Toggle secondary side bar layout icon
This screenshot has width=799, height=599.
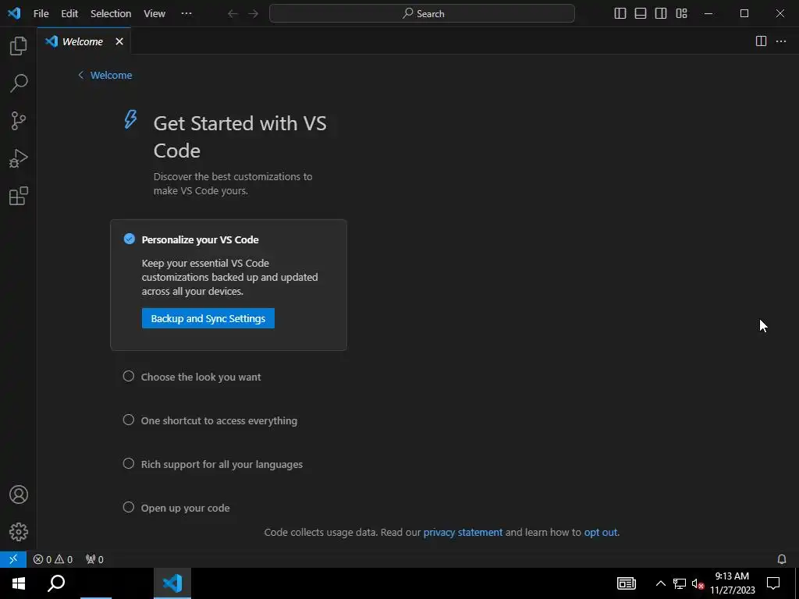click(x=661, y=14)
